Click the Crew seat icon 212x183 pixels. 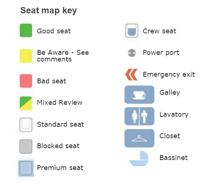point(132,31)
